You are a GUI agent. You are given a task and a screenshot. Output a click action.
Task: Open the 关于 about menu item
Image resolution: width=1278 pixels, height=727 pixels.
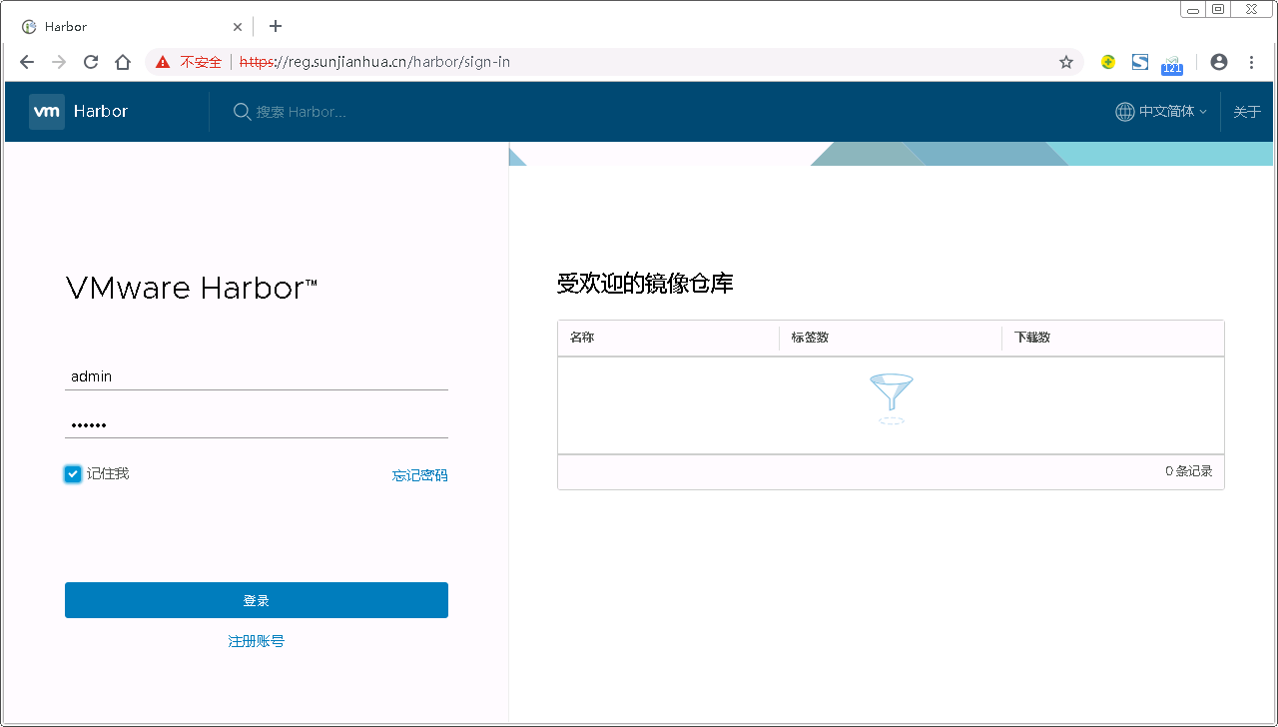[1247, 112]
